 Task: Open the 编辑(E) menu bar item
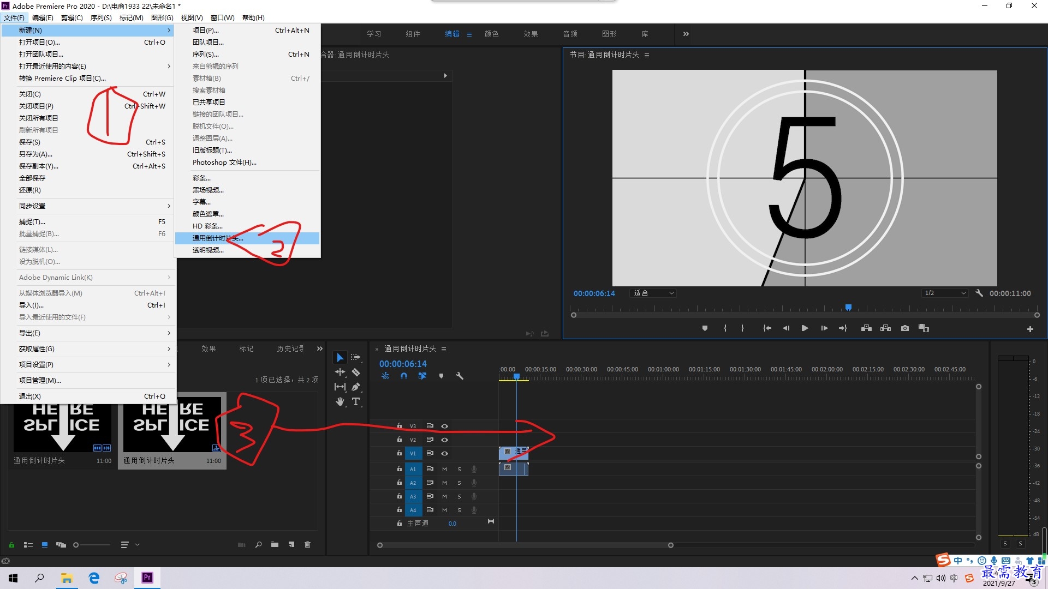(43, 17)
